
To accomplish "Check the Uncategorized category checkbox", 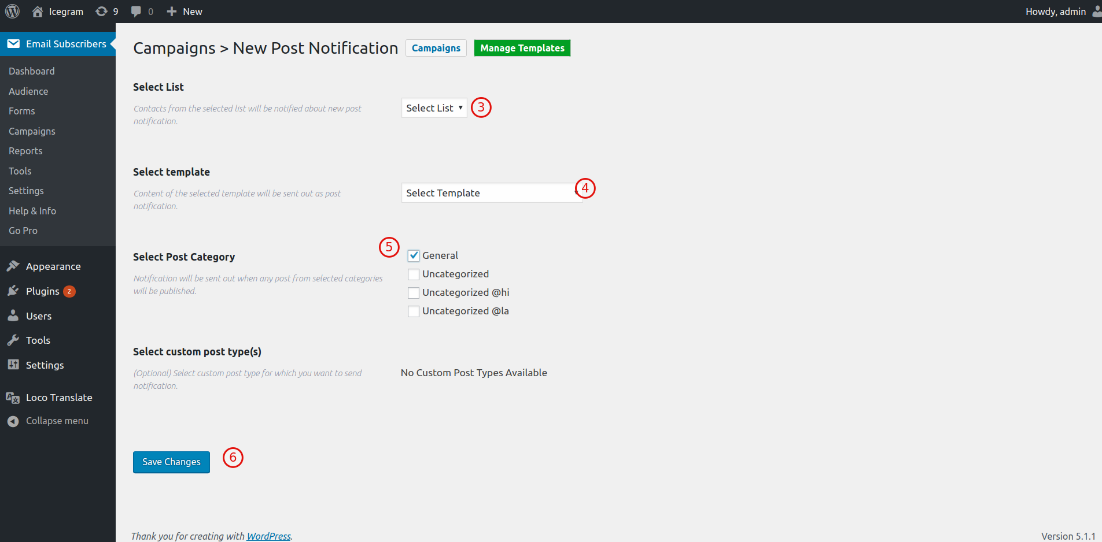I will point(414,274).
